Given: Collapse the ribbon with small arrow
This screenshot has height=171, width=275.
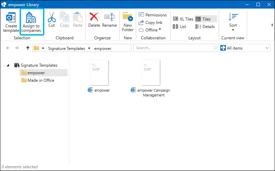Looking at the screenshot, I should 272,25.
